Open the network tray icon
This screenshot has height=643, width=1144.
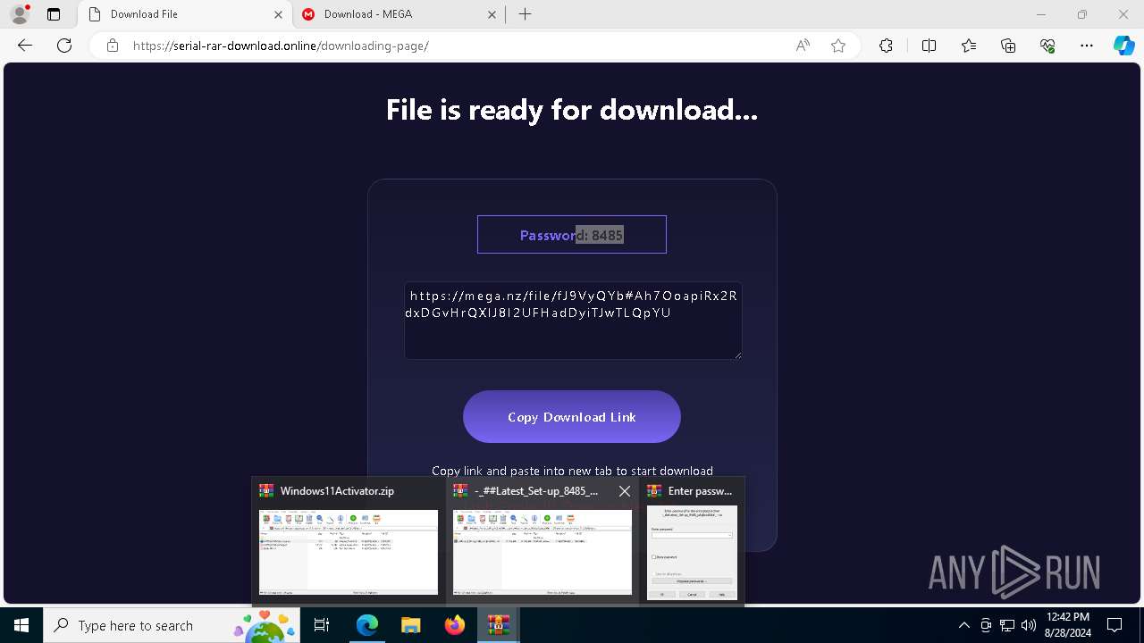click(x=1007, y=625)
